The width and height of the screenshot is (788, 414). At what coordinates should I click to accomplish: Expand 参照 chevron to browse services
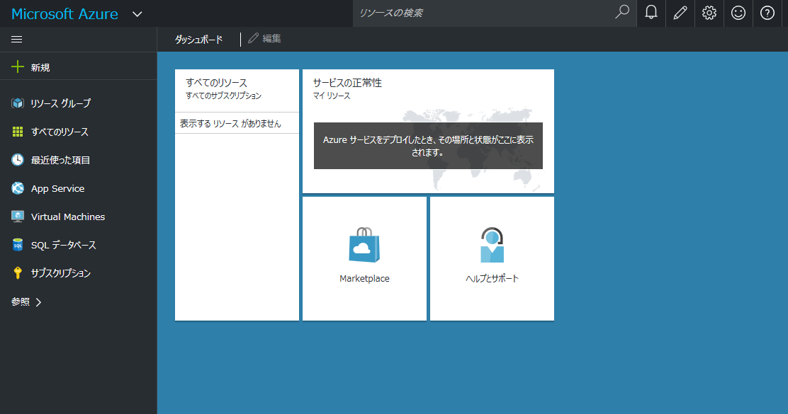click(x=39, y=302)
